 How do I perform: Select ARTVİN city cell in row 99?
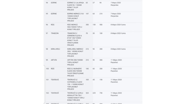click(x=54, y=60)
